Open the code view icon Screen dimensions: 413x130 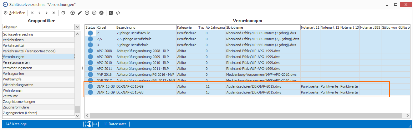coord(118,13)
